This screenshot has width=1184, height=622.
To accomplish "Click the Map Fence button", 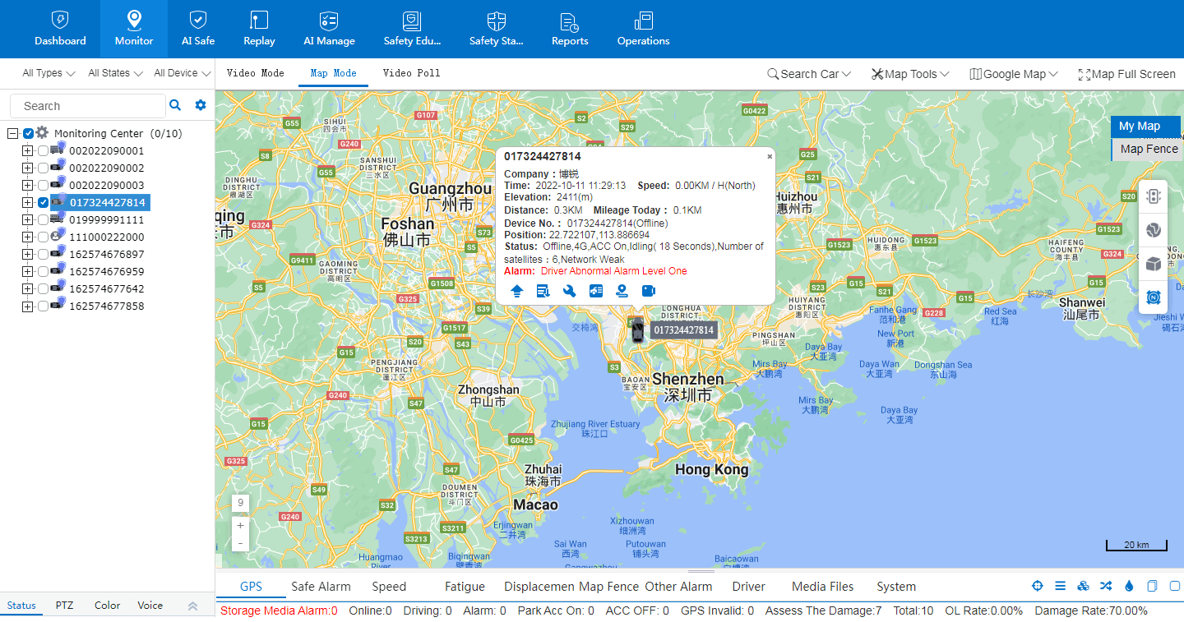I will point(1149,149).
